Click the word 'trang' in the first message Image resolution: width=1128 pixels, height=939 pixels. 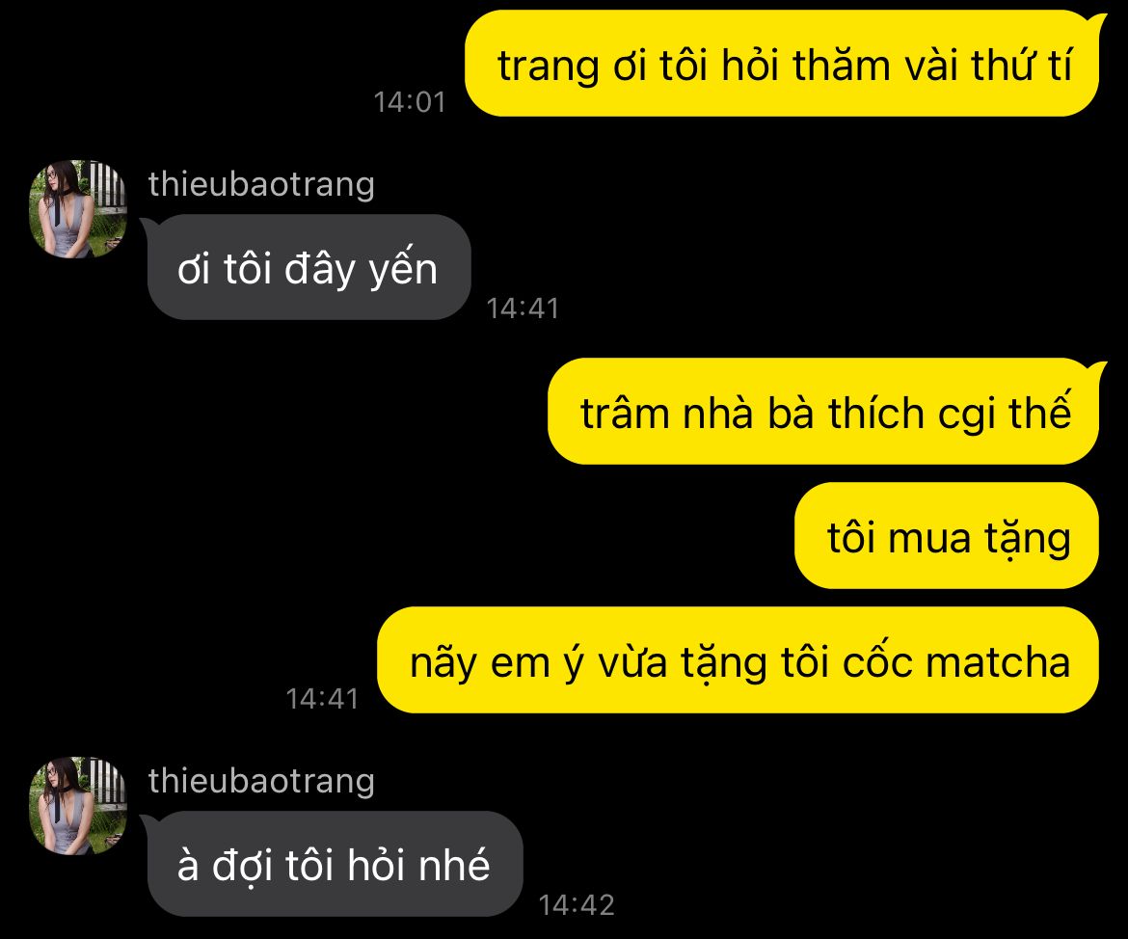549,68
